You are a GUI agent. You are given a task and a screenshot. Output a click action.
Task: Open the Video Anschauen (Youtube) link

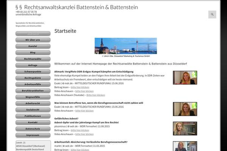pos(96,95)
